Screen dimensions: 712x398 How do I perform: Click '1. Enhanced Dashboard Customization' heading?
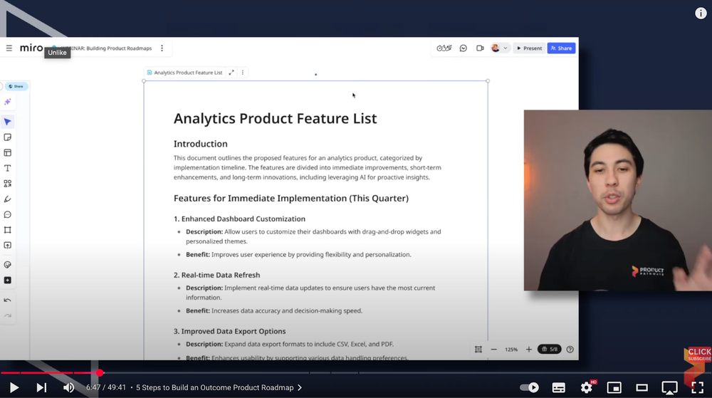tap(239, 219)
